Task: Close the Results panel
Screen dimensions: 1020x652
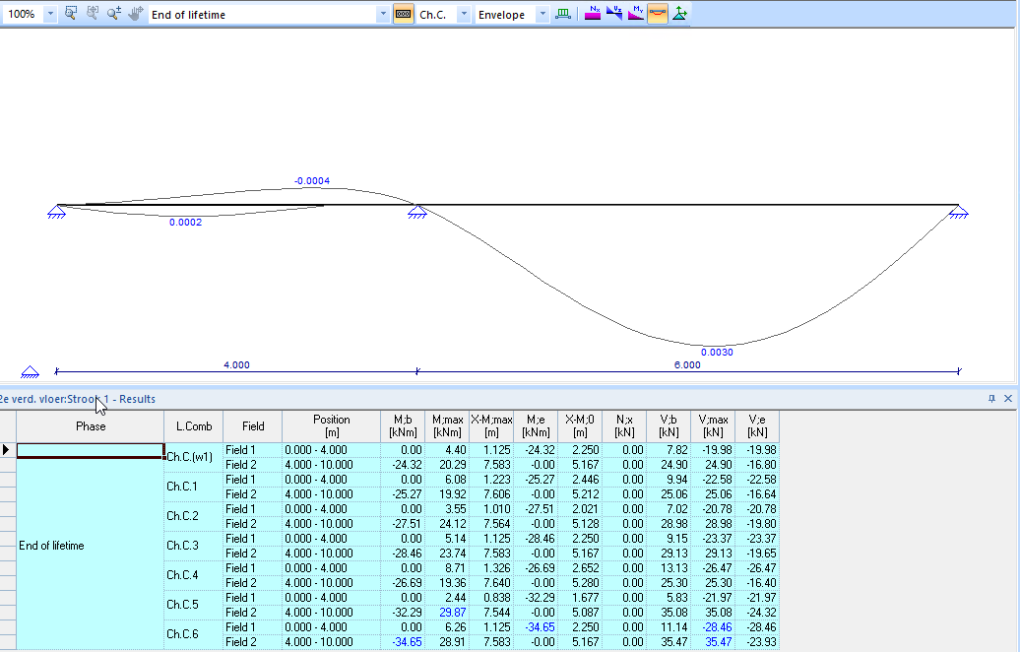Action: [1008, 399]
